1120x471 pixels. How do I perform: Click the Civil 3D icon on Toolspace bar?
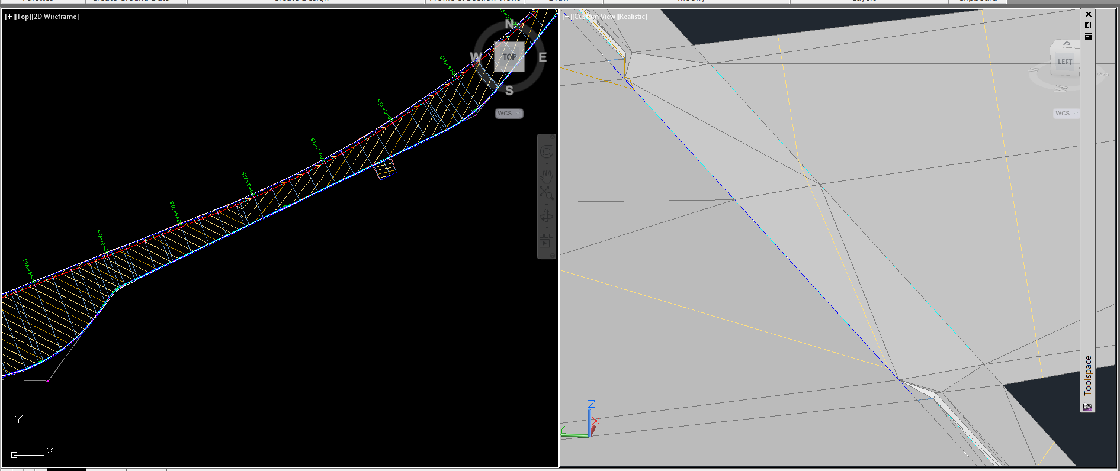click(1087, 407)
